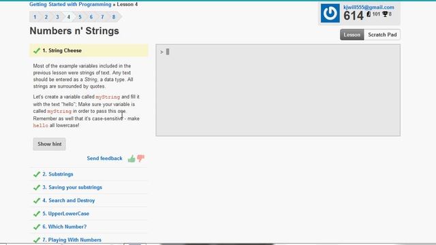Image resolution: width=436 pixels, height=245 pixels.
Task: Expand the 1. String Cheese section header
Action: click(x=89, y=50)
